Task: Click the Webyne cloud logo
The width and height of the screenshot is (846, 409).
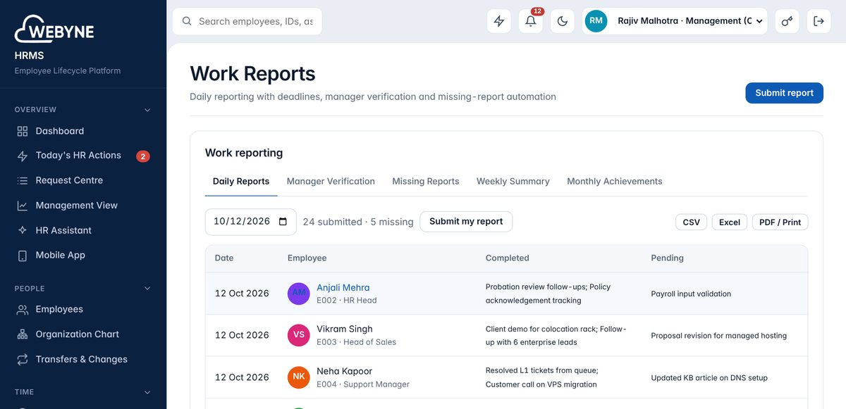Action: point(54,29)
